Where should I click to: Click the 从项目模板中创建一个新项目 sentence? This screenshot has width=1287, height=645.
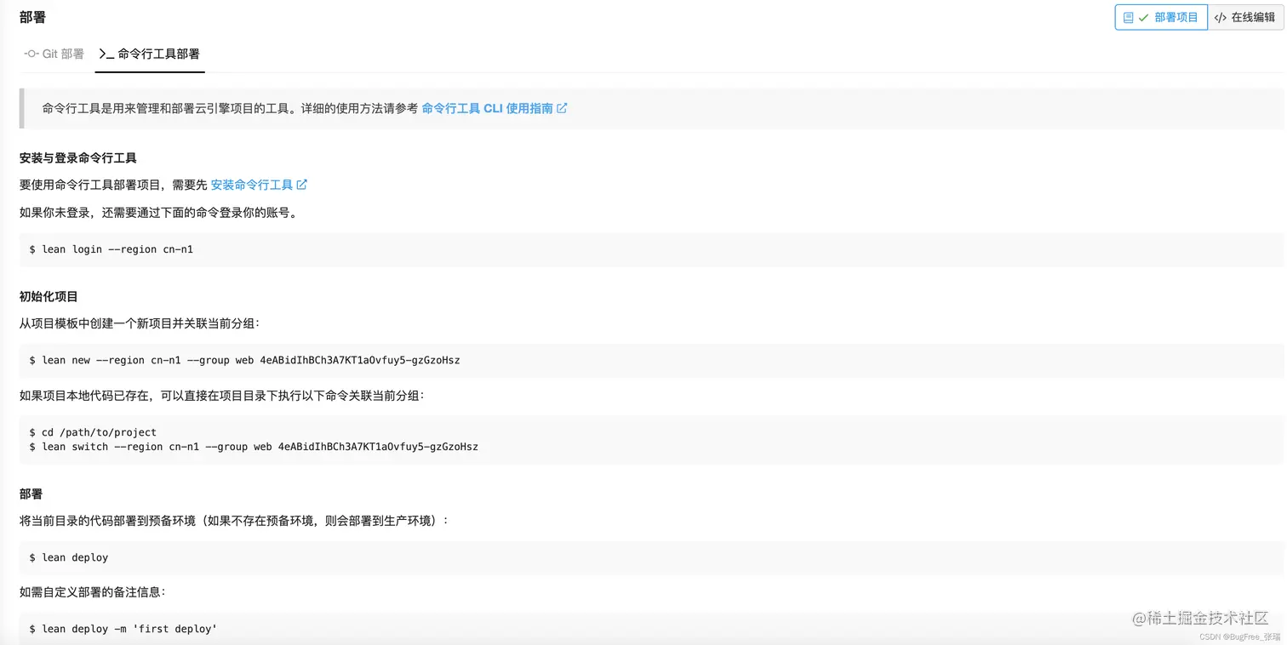pyautogui.click(x=140, y=323)
